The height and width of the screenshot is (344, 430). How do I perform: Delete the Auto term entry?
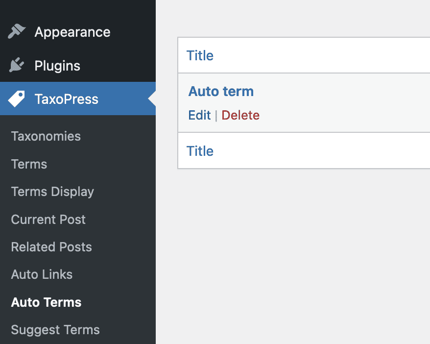tap(240, 115)
